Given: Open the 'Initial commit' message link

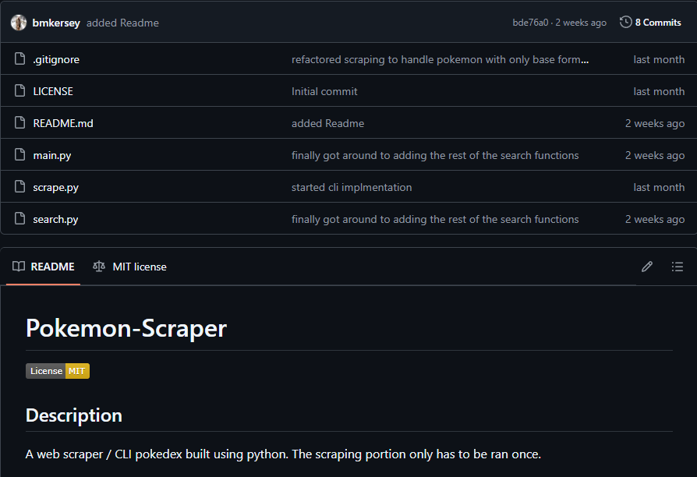Looking at the screenshot, I should click(x=324, y=91).
